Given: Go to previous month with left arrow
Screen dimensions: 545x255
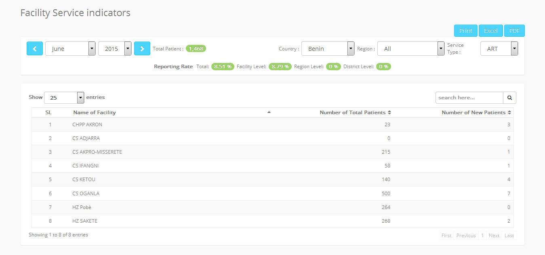Looking at the screenshot, I should pyautogui.click(x=35, y=48).
